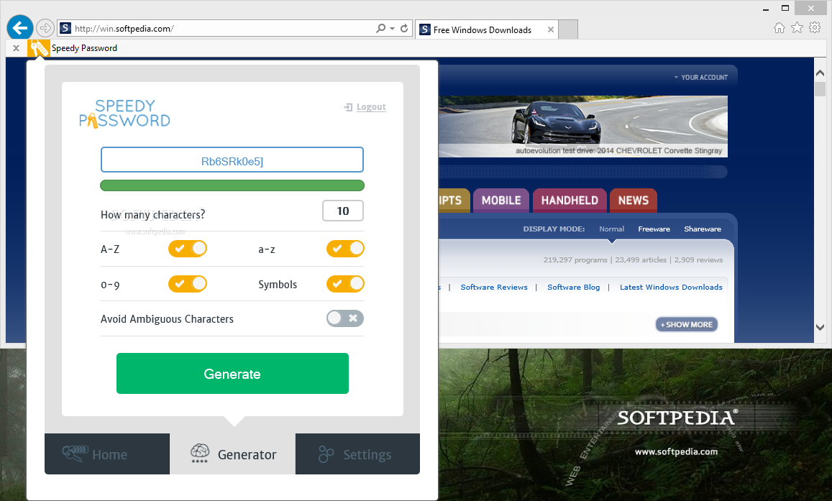The image size is (832, 501).
Task: Enable Avoid Ambiguous Characters switch
Action: point(345,318)
